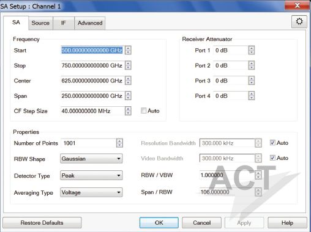Decrease Span value with down arrow
The height and width of the screenshot is (232, 311).
coord(128,98)
